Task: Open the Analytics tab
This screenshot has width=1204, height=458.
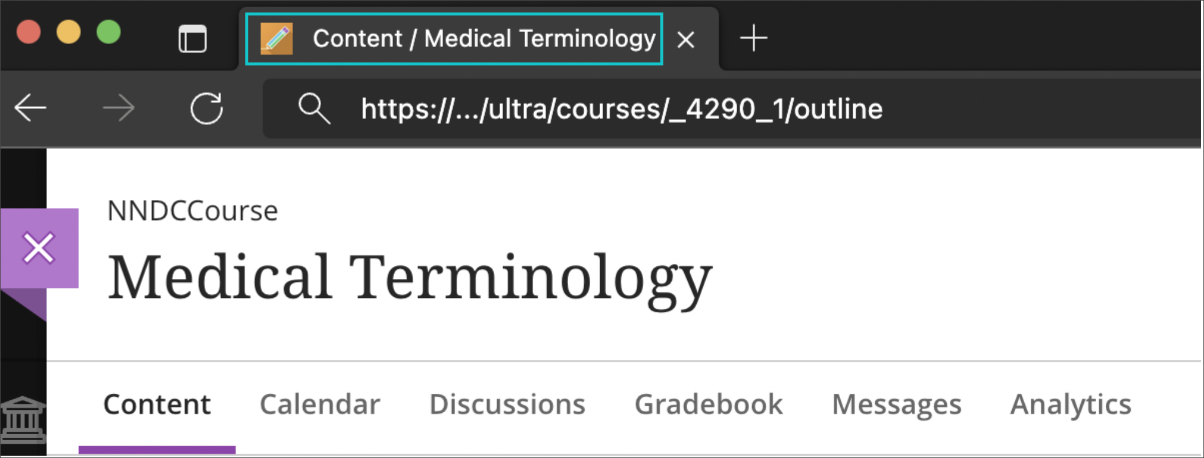Action: click(1071, 404)
